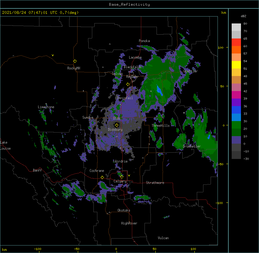The image size is (259, 253).
Task: Click the gold 51 dBZ legend swatch
Action: (x=236, y=72)
